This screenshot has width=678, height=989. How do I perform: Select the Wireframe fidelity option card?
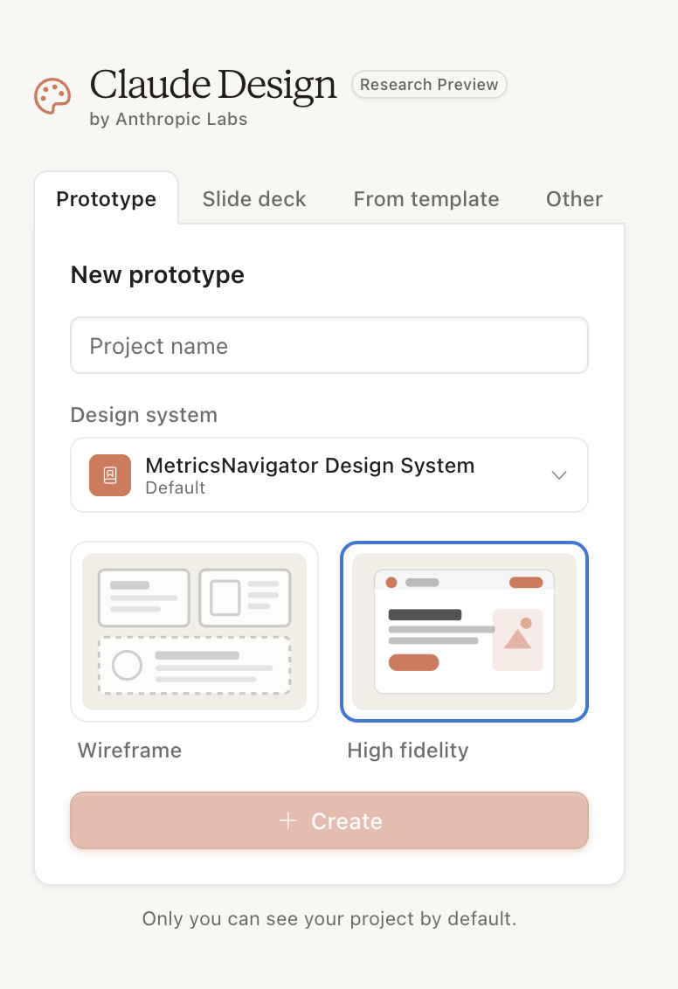coord(194,632)
